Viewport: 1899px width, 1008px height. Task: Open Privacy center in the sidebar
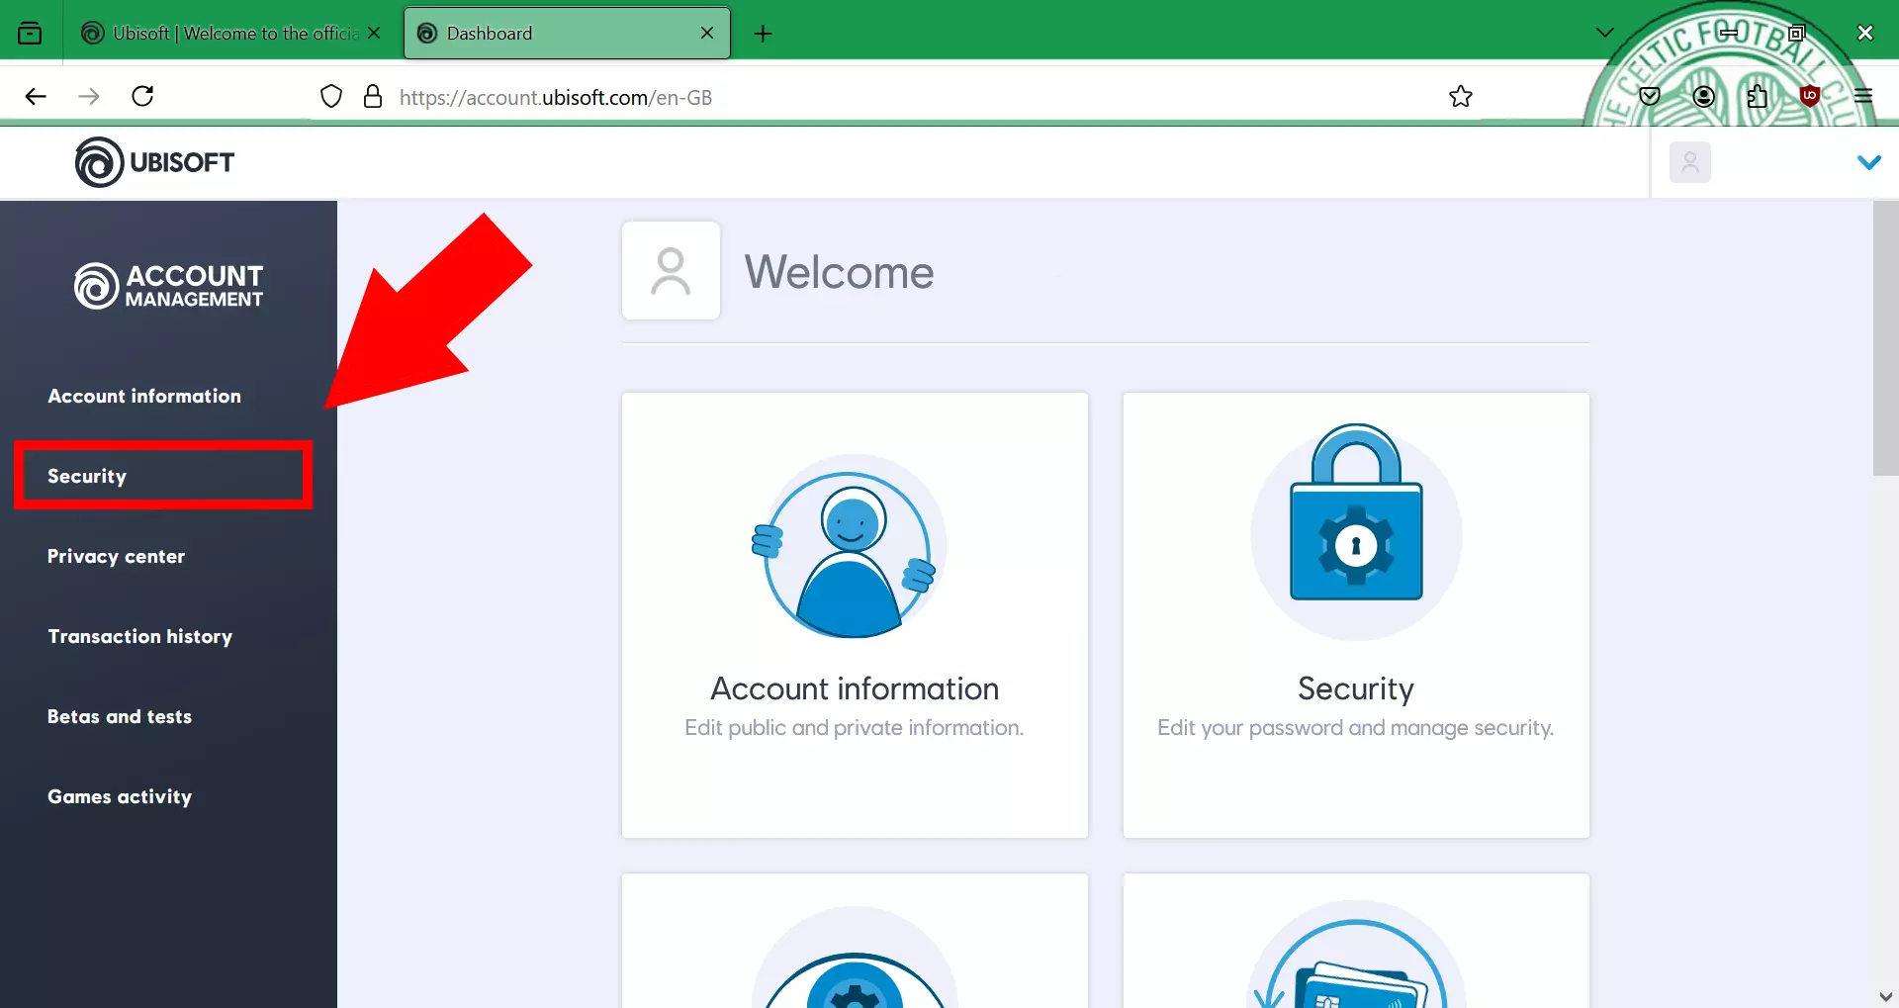tap(116, 556)
